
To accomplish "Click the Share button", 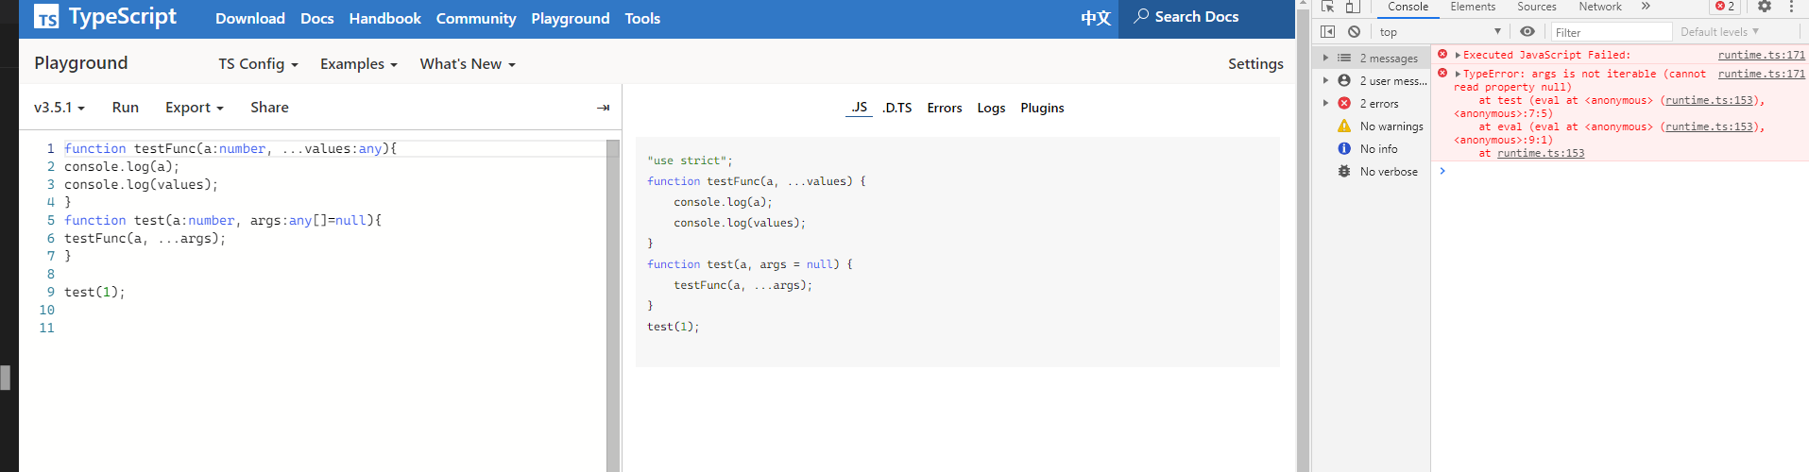I will pos(269,108).
